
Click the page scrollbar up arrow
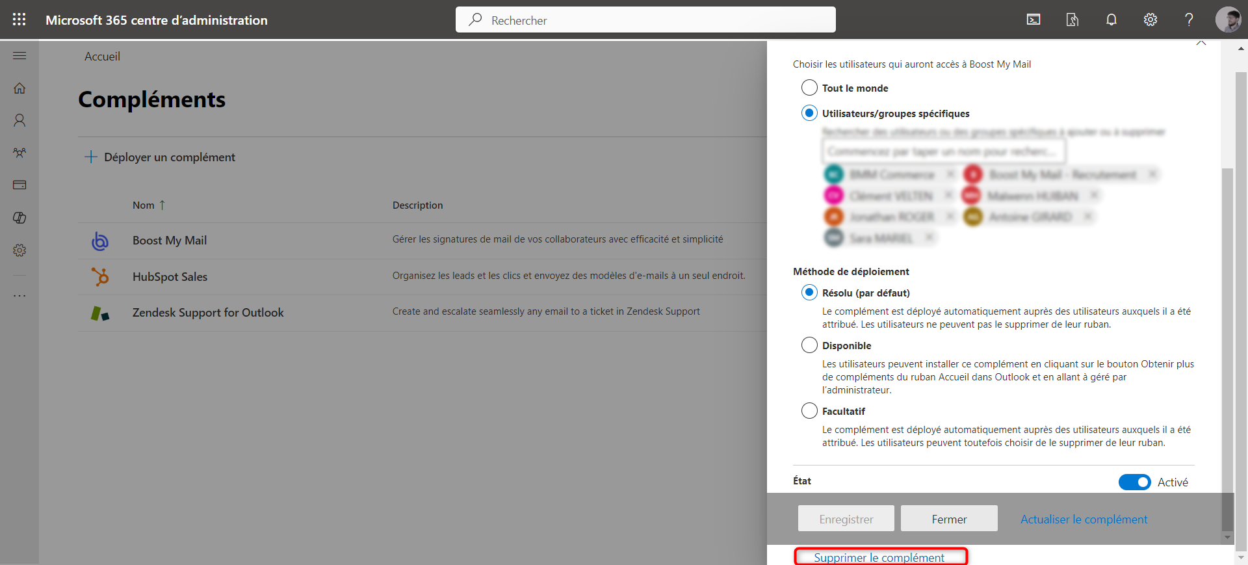point(1241,49)
